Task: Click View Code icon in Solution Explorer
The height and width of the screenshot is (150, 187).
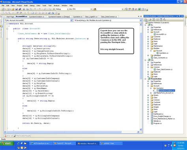Action: pos(157,19)
